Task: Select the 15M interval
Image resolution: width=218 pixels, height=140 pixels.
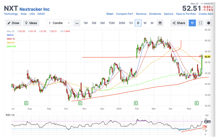Action: 112,23
